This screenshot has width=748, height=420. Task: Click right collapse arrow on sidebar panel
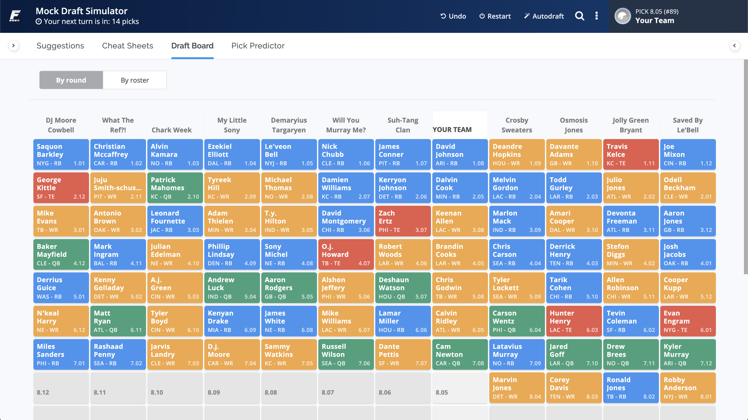click(x=735, y=46)
